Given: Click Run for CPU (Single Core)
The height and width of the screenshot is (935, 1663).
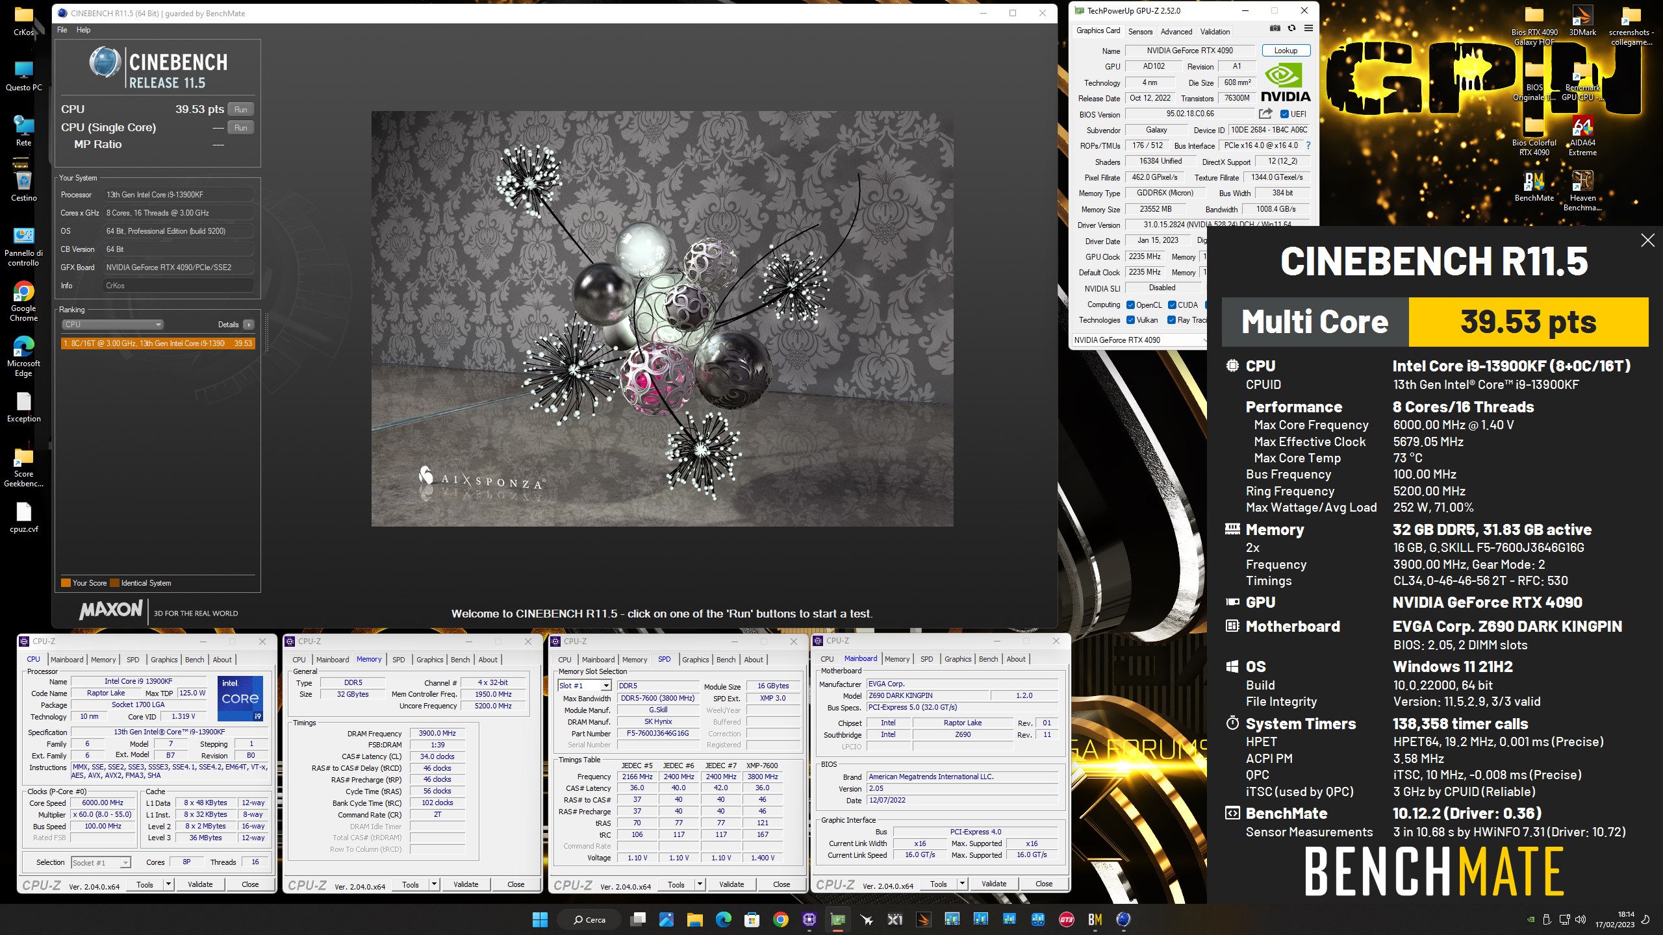Looking at the screenshot, I should point(241,128).
